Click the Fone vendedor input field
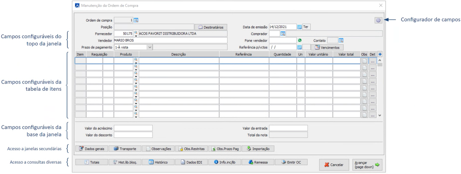The height and width of the screenshot is (174, 461). [283, 40]
